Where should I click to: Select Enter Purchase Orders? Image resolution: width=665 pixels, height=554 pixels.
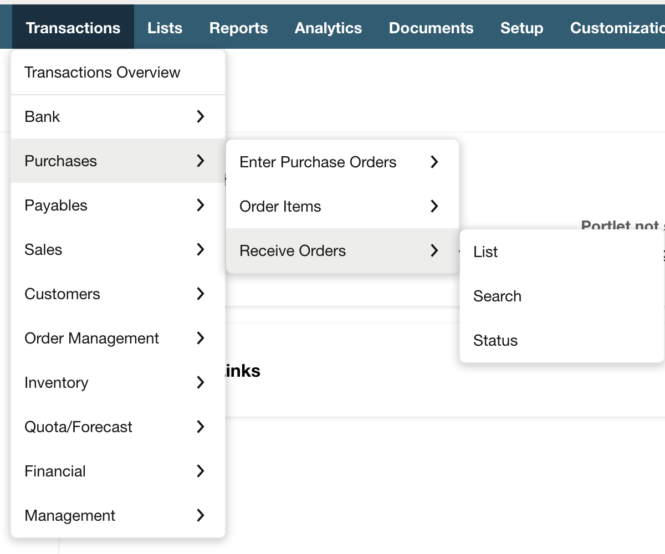pos(342,162)
